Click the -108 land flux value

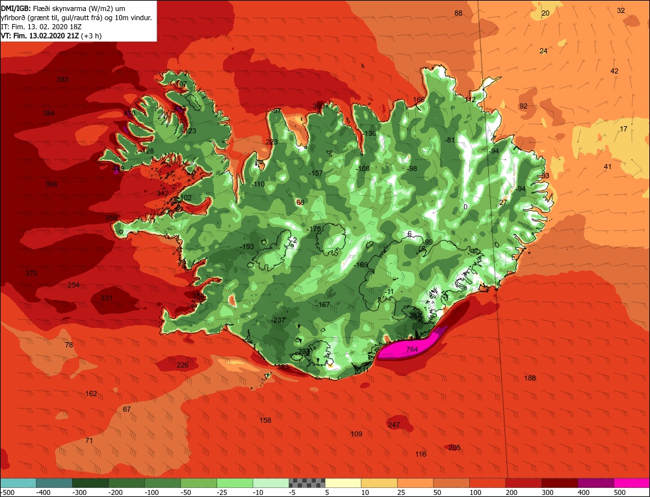[x=363, y=168]
